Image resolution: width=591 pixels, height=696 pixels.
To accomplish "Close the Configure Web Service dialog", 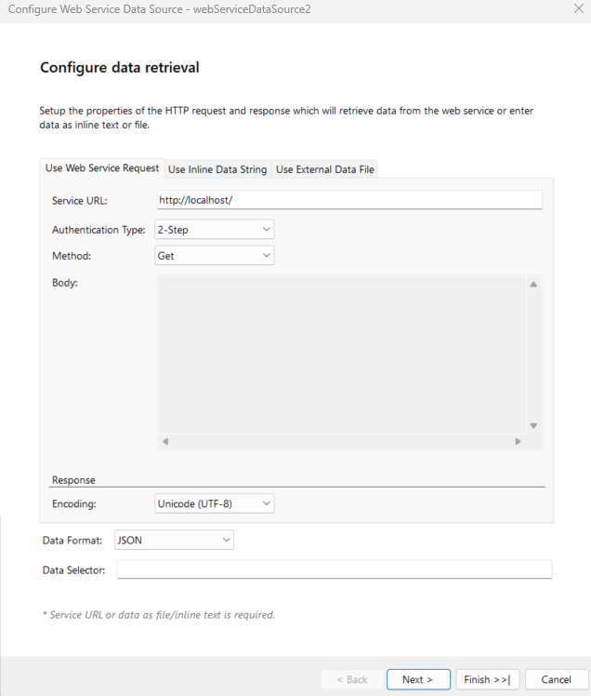I will pyautogui.click(x=579, y=8).
